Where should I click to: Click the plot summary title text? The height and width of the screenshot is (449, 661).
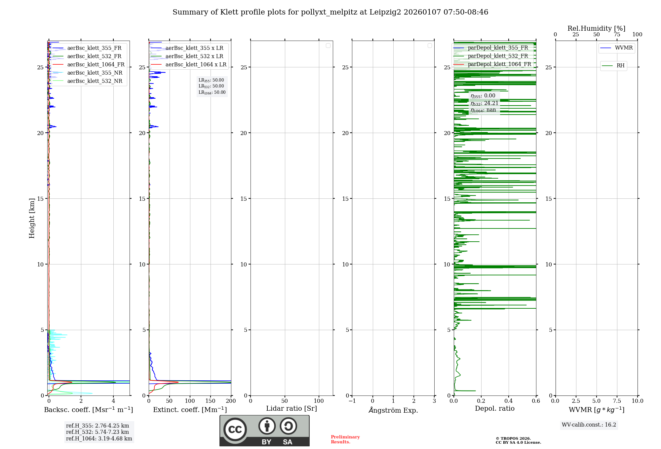pos(330,12)
